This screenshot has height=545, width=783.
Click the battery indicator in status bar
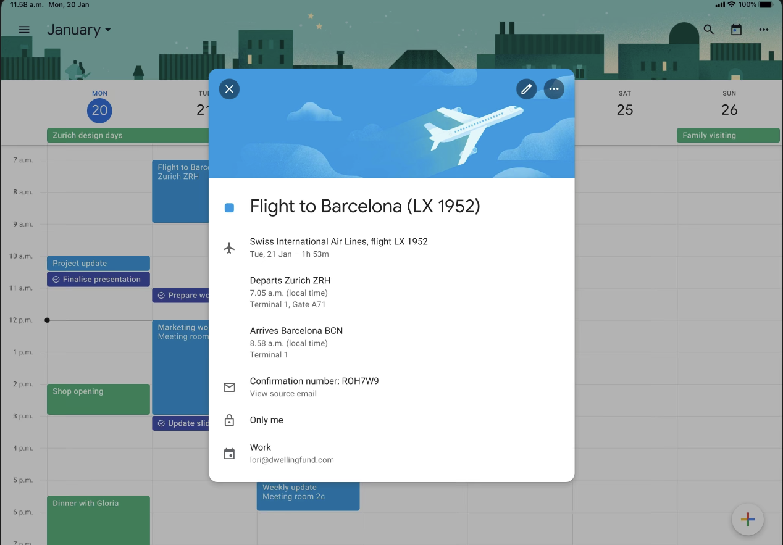(766, 4)
